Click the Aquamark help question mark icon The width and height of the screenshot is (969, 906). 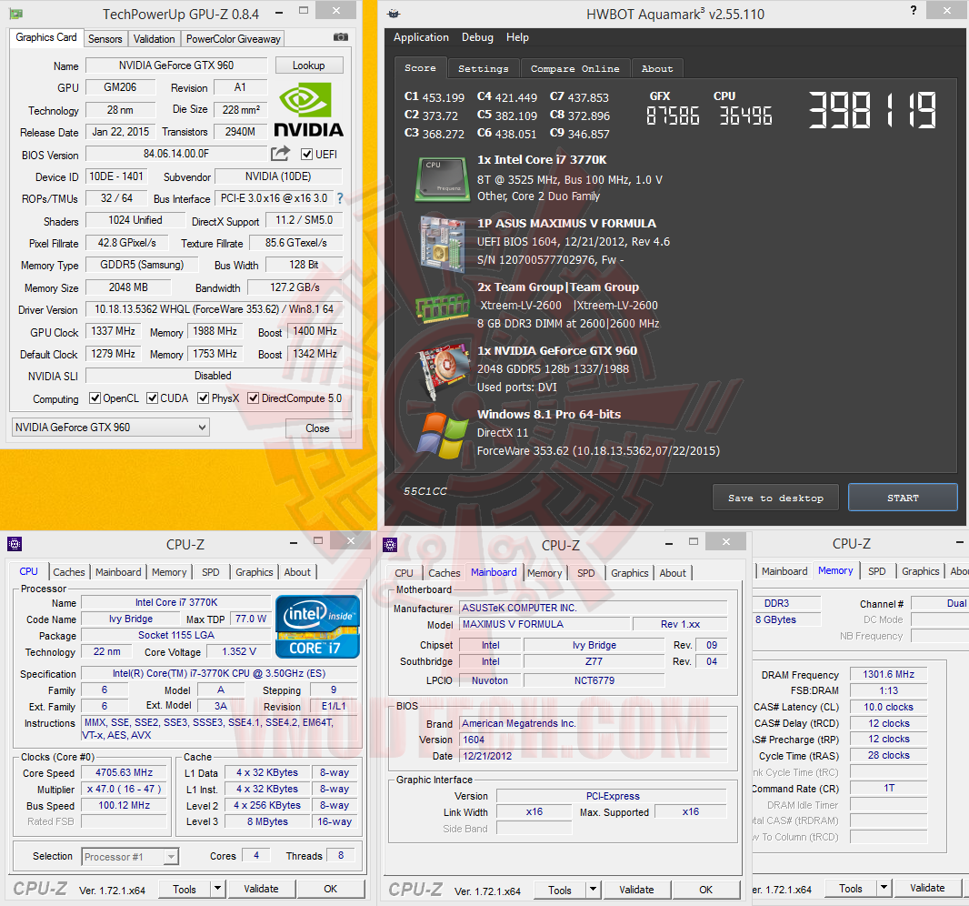click(914, 10)
